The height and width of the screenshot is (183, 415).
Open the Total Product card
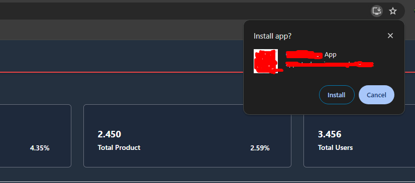click(x=187, y=136)
